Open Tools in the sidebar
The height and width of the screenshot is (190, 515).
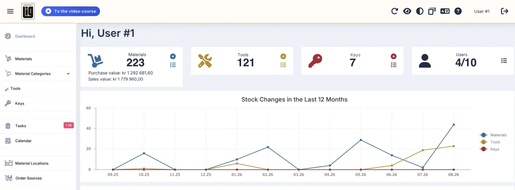tap(38, 89)
